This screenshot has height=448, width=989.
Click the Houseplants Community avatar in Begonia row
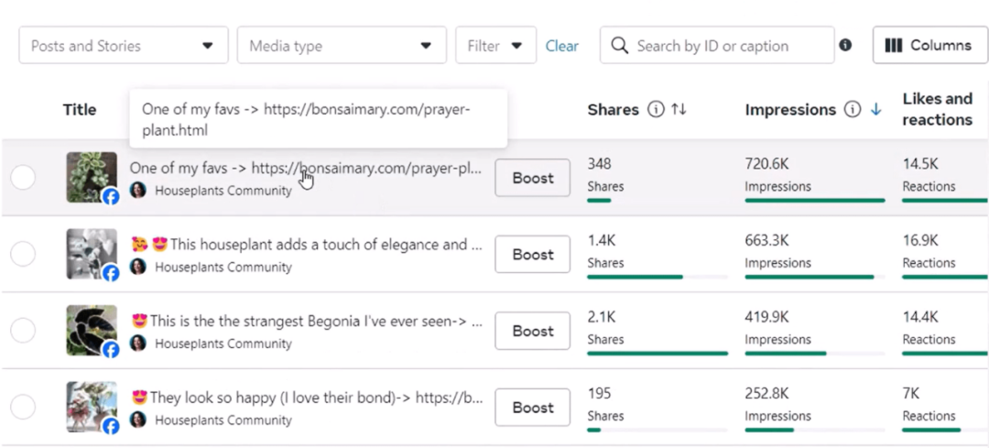pos(138,344)
